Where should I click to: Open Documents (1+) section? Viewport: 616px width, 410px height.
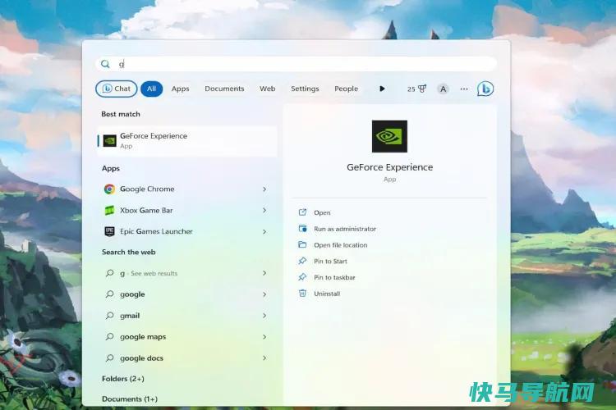pyautogui.click(x=130, y=399)
